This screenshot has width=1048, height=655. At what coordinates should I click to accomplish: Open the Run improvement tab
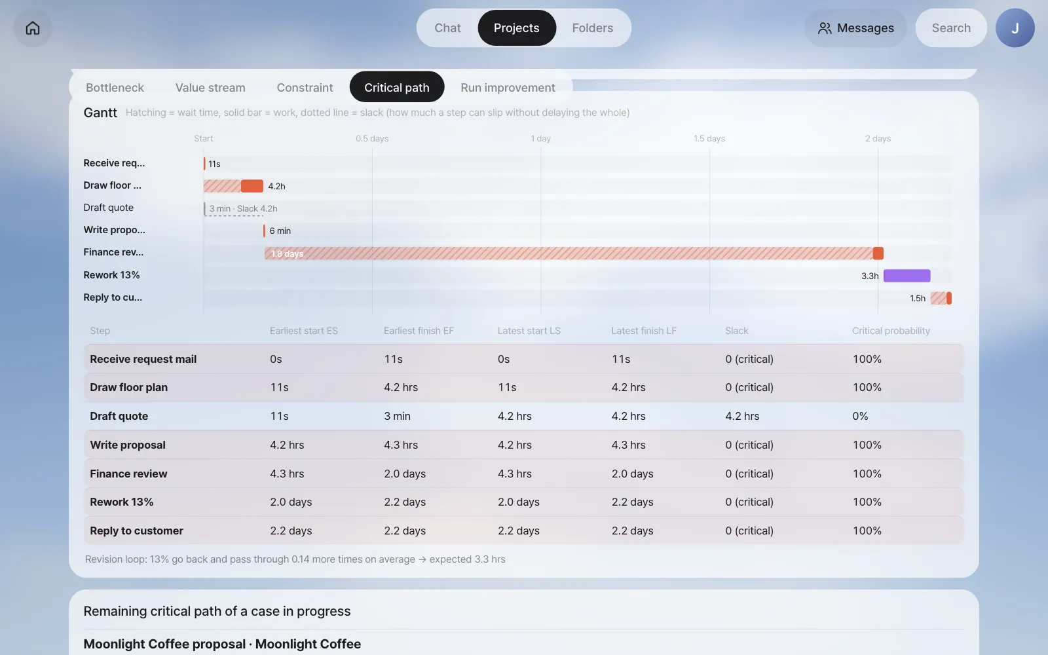tap(508, 87)
